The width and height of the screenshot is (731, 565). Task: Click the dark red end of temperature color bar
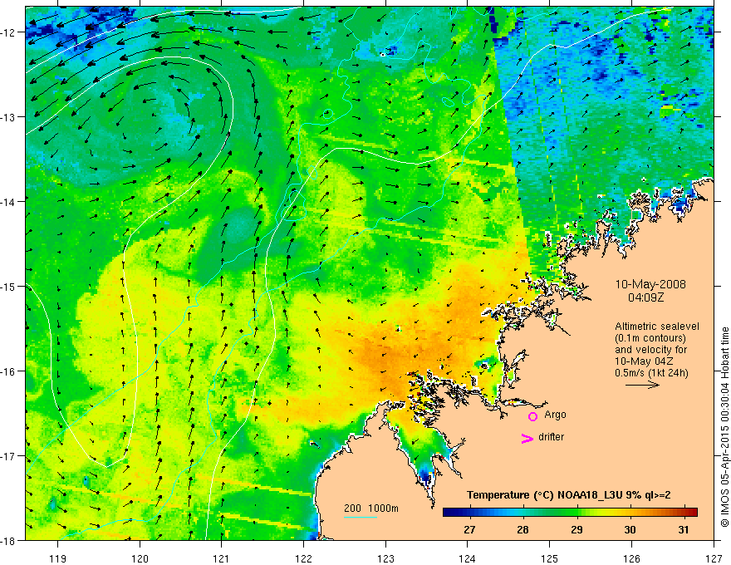click(x=692, y=512)
